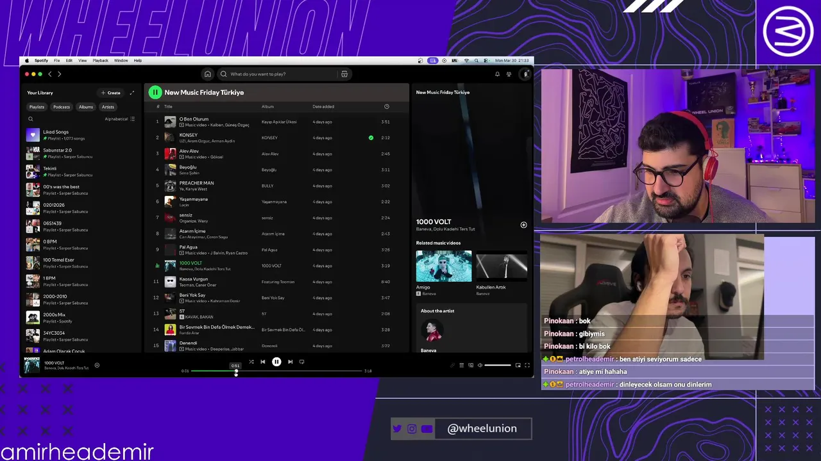
Task: Select the track PREACHER MAN
Action: coord(276,186)
